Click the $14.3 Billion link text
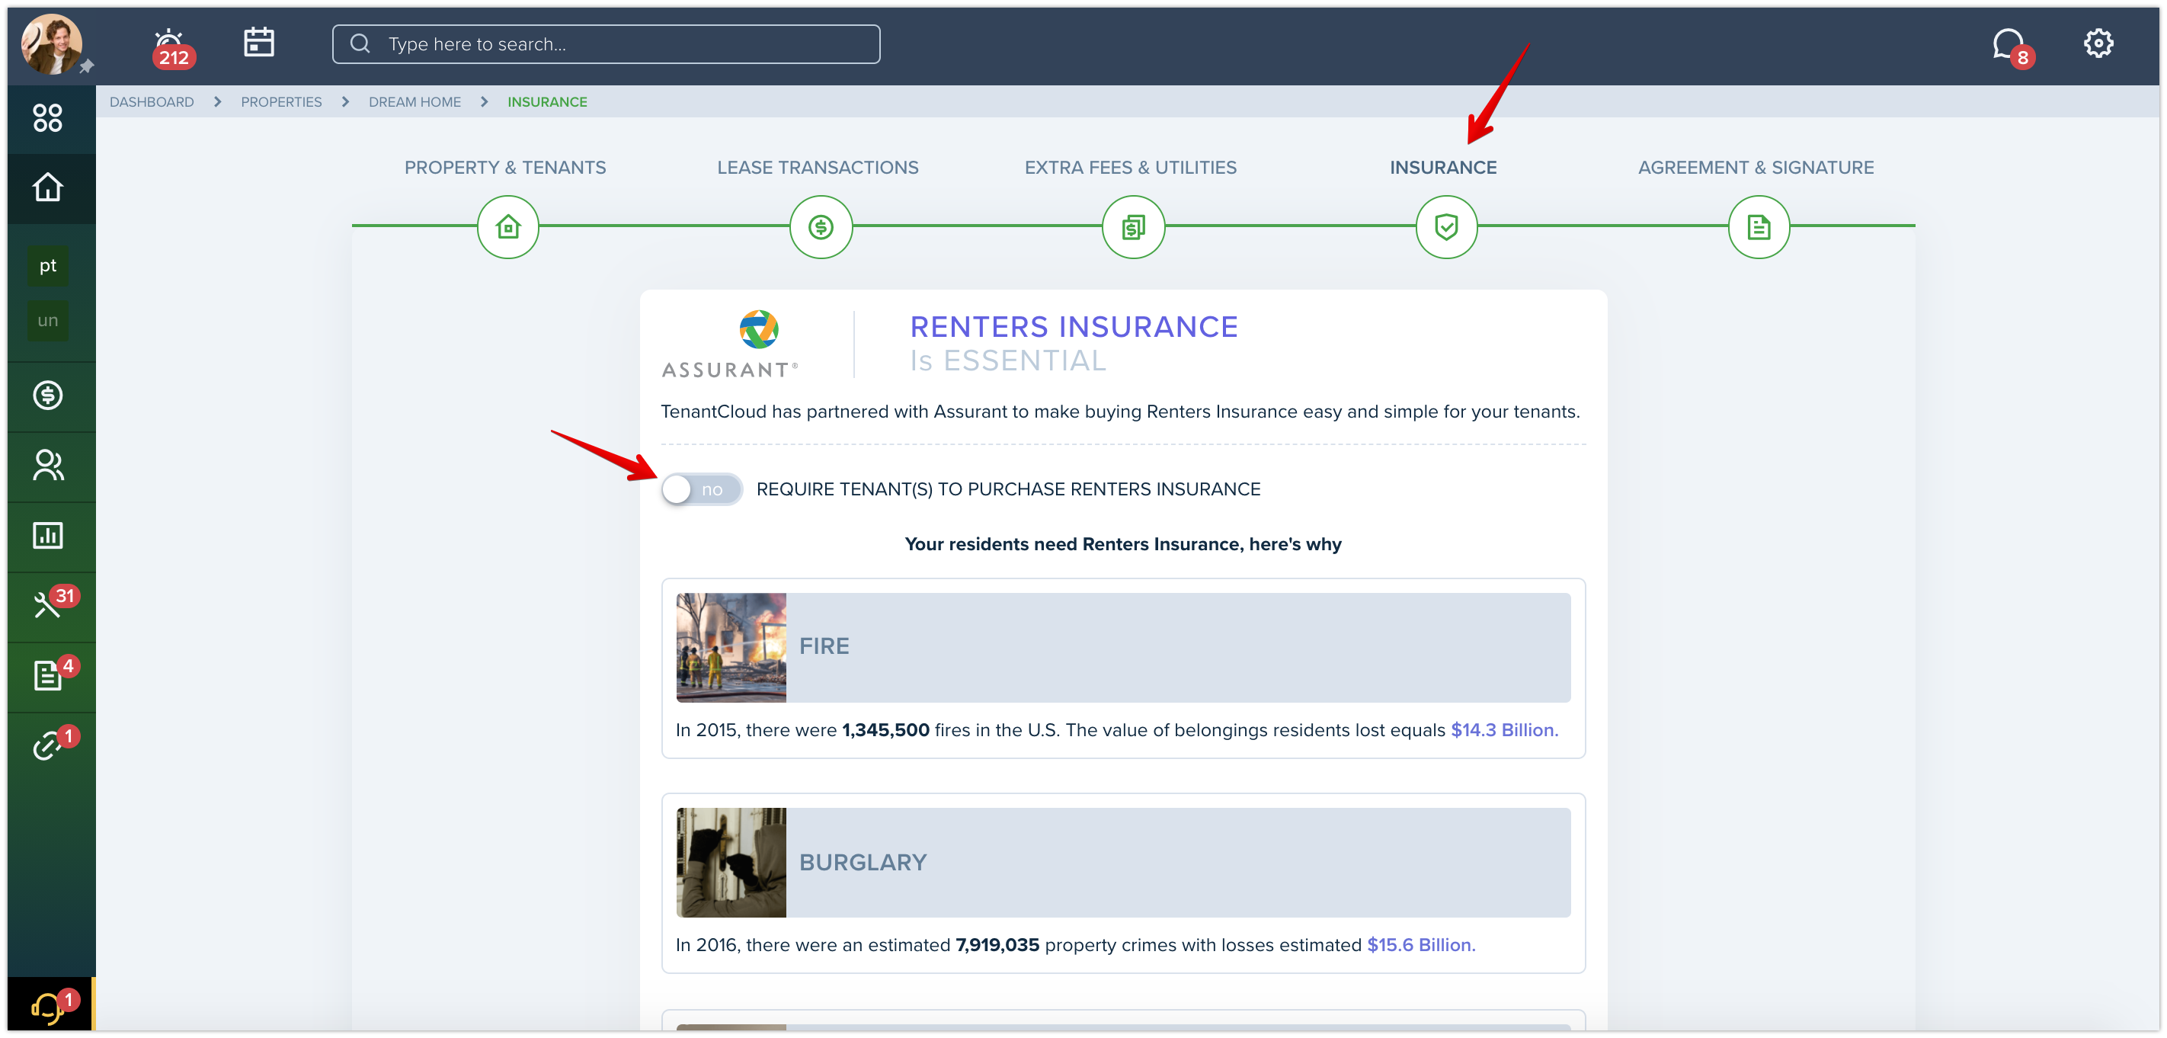 (1504, 730)
